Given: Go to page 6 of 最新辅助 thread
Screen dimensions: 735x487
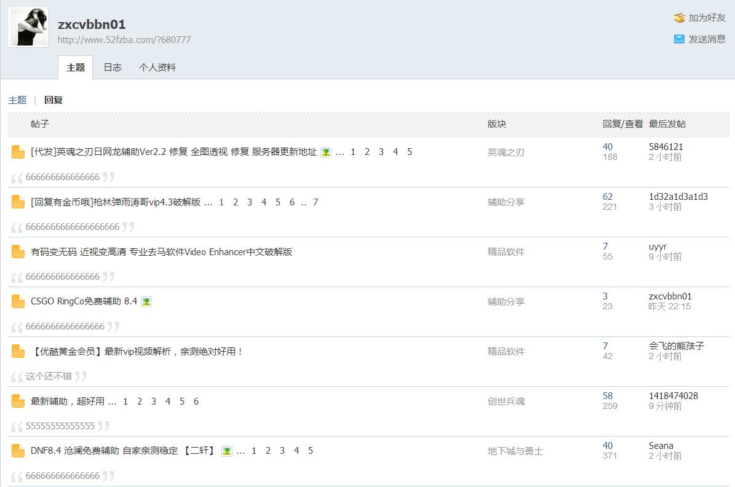Looking at the screenshot, I should [x=196, y=402].
